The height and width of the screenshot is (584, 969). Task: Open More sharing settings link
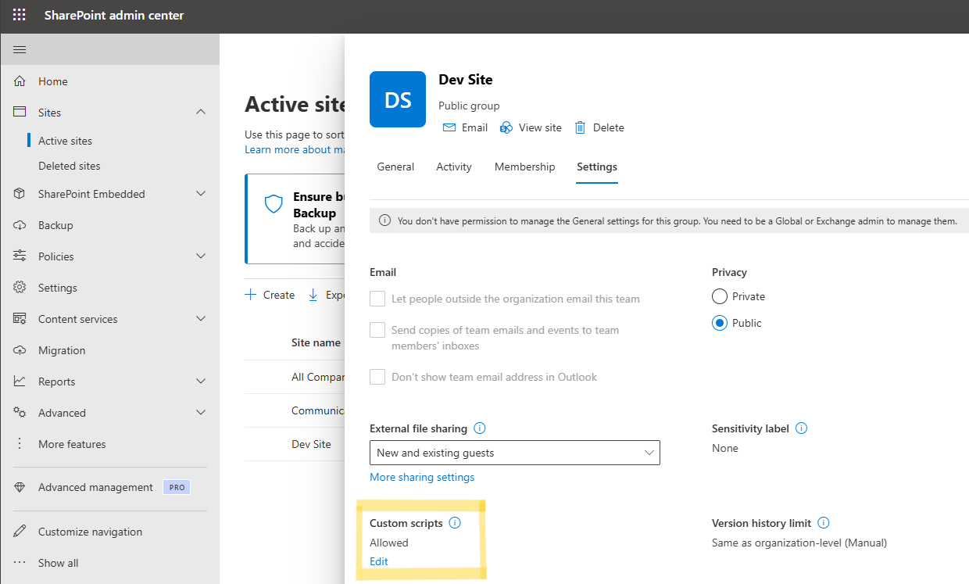click(x=422, y=477)
